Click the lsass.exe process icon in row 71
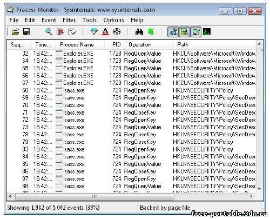This screenshot has height=219, width=270. (59, 112)
